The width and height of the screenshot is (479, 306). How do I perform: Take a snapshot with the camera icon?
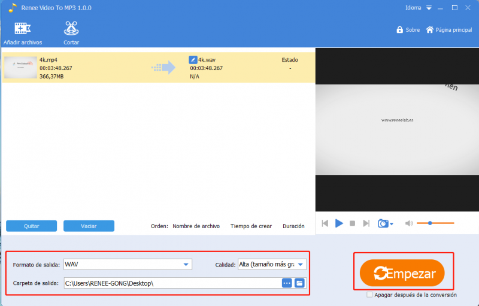pyautogui.click(x=383, y=223)
